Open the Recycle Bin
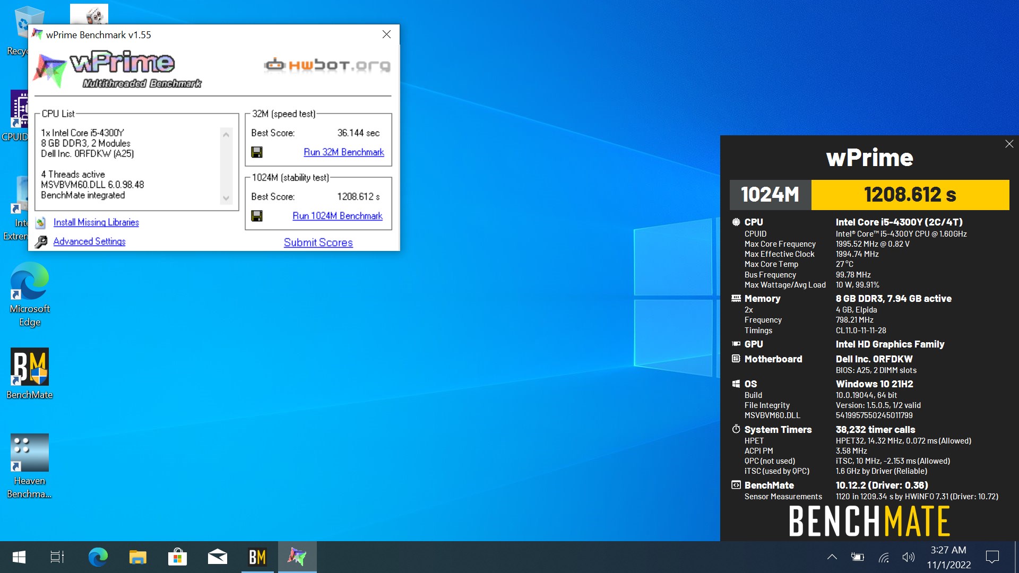 (16, 31)
